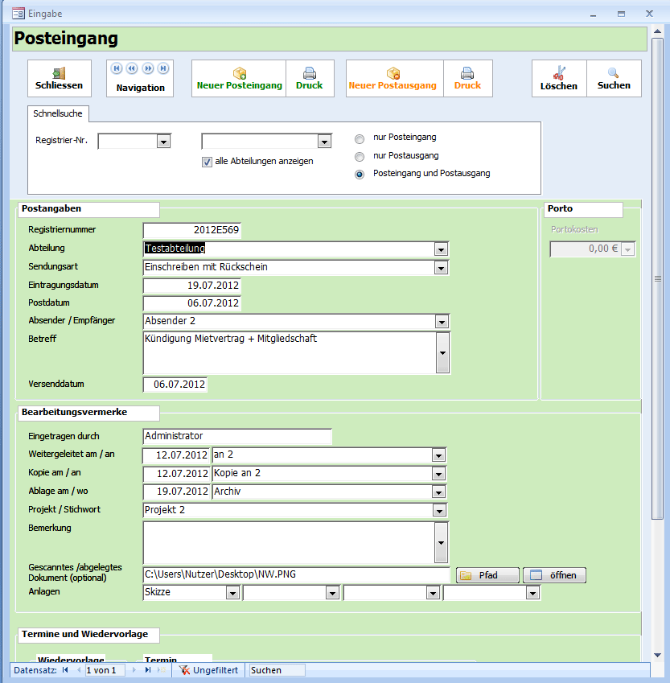Go to previous record in Navigation
The width and height of the screenshot is (670, 683).
pyautogui.click(x=132, y=68)
